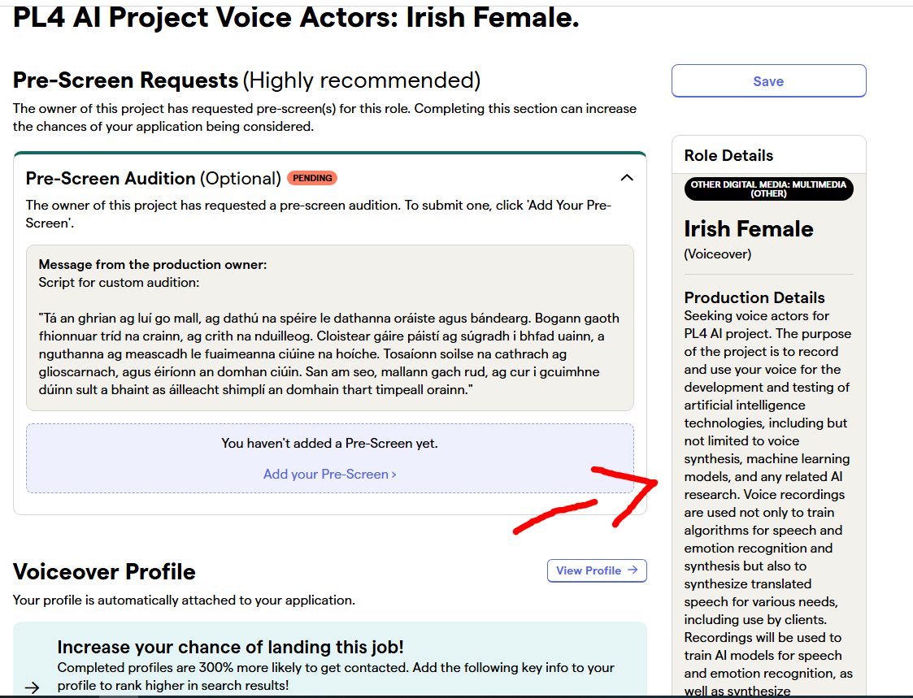This screenshot has width=913, height=698.
Task: Click the PENDING status badge
Action: coord(312,178)
